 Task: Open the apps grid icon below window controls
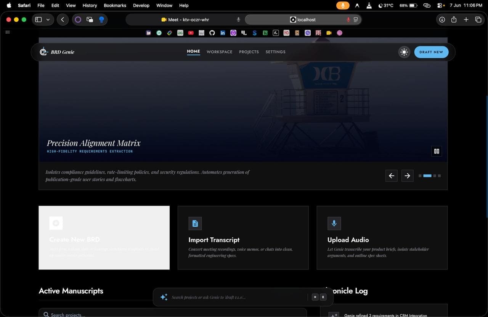(x=7, y=32)
